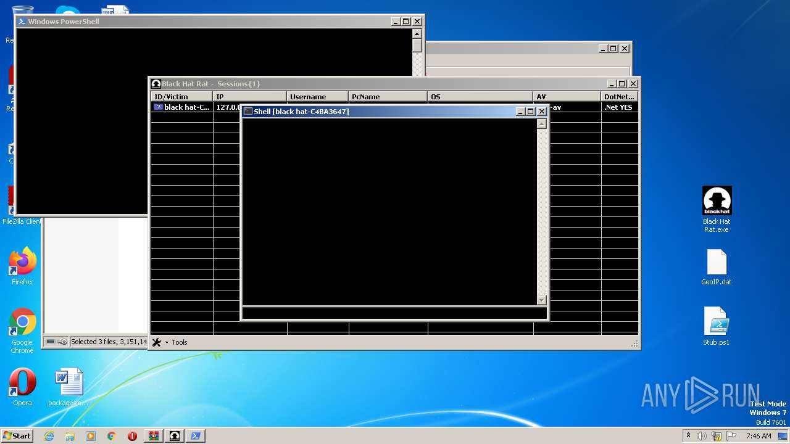This screenshot has height=444, width=790.
Task: Click the PowerShell title bar icon
Action: tap(22, 22)
